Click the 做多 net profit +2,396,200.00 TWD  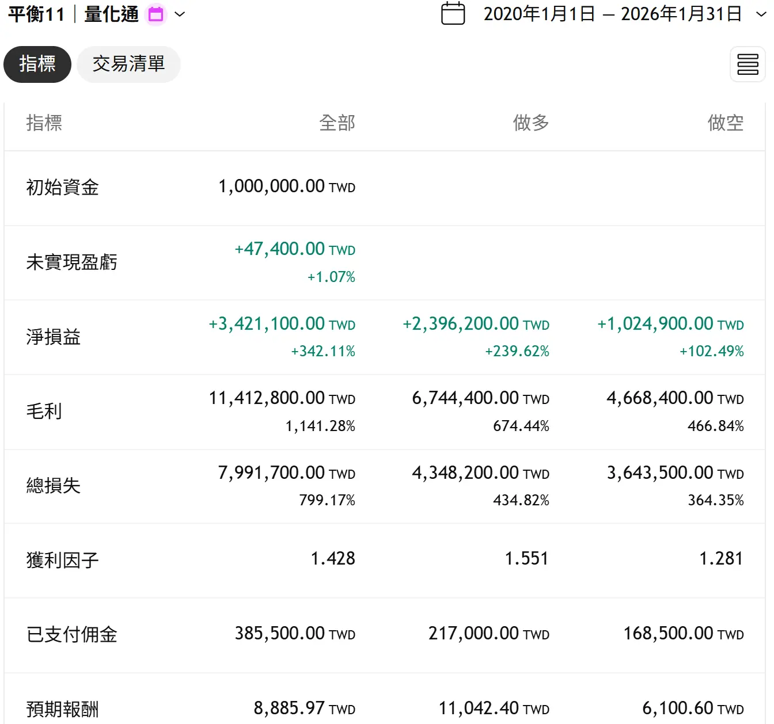point(476,324)
